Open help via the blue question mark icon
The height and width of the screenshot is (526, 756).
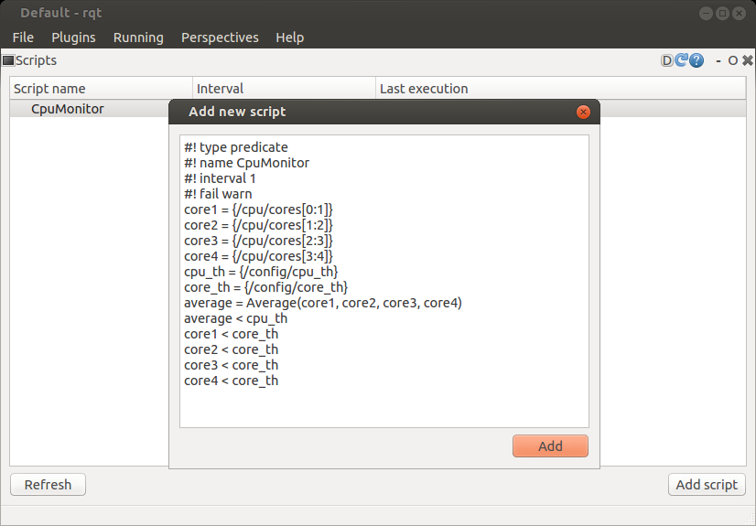click(697, 61)
